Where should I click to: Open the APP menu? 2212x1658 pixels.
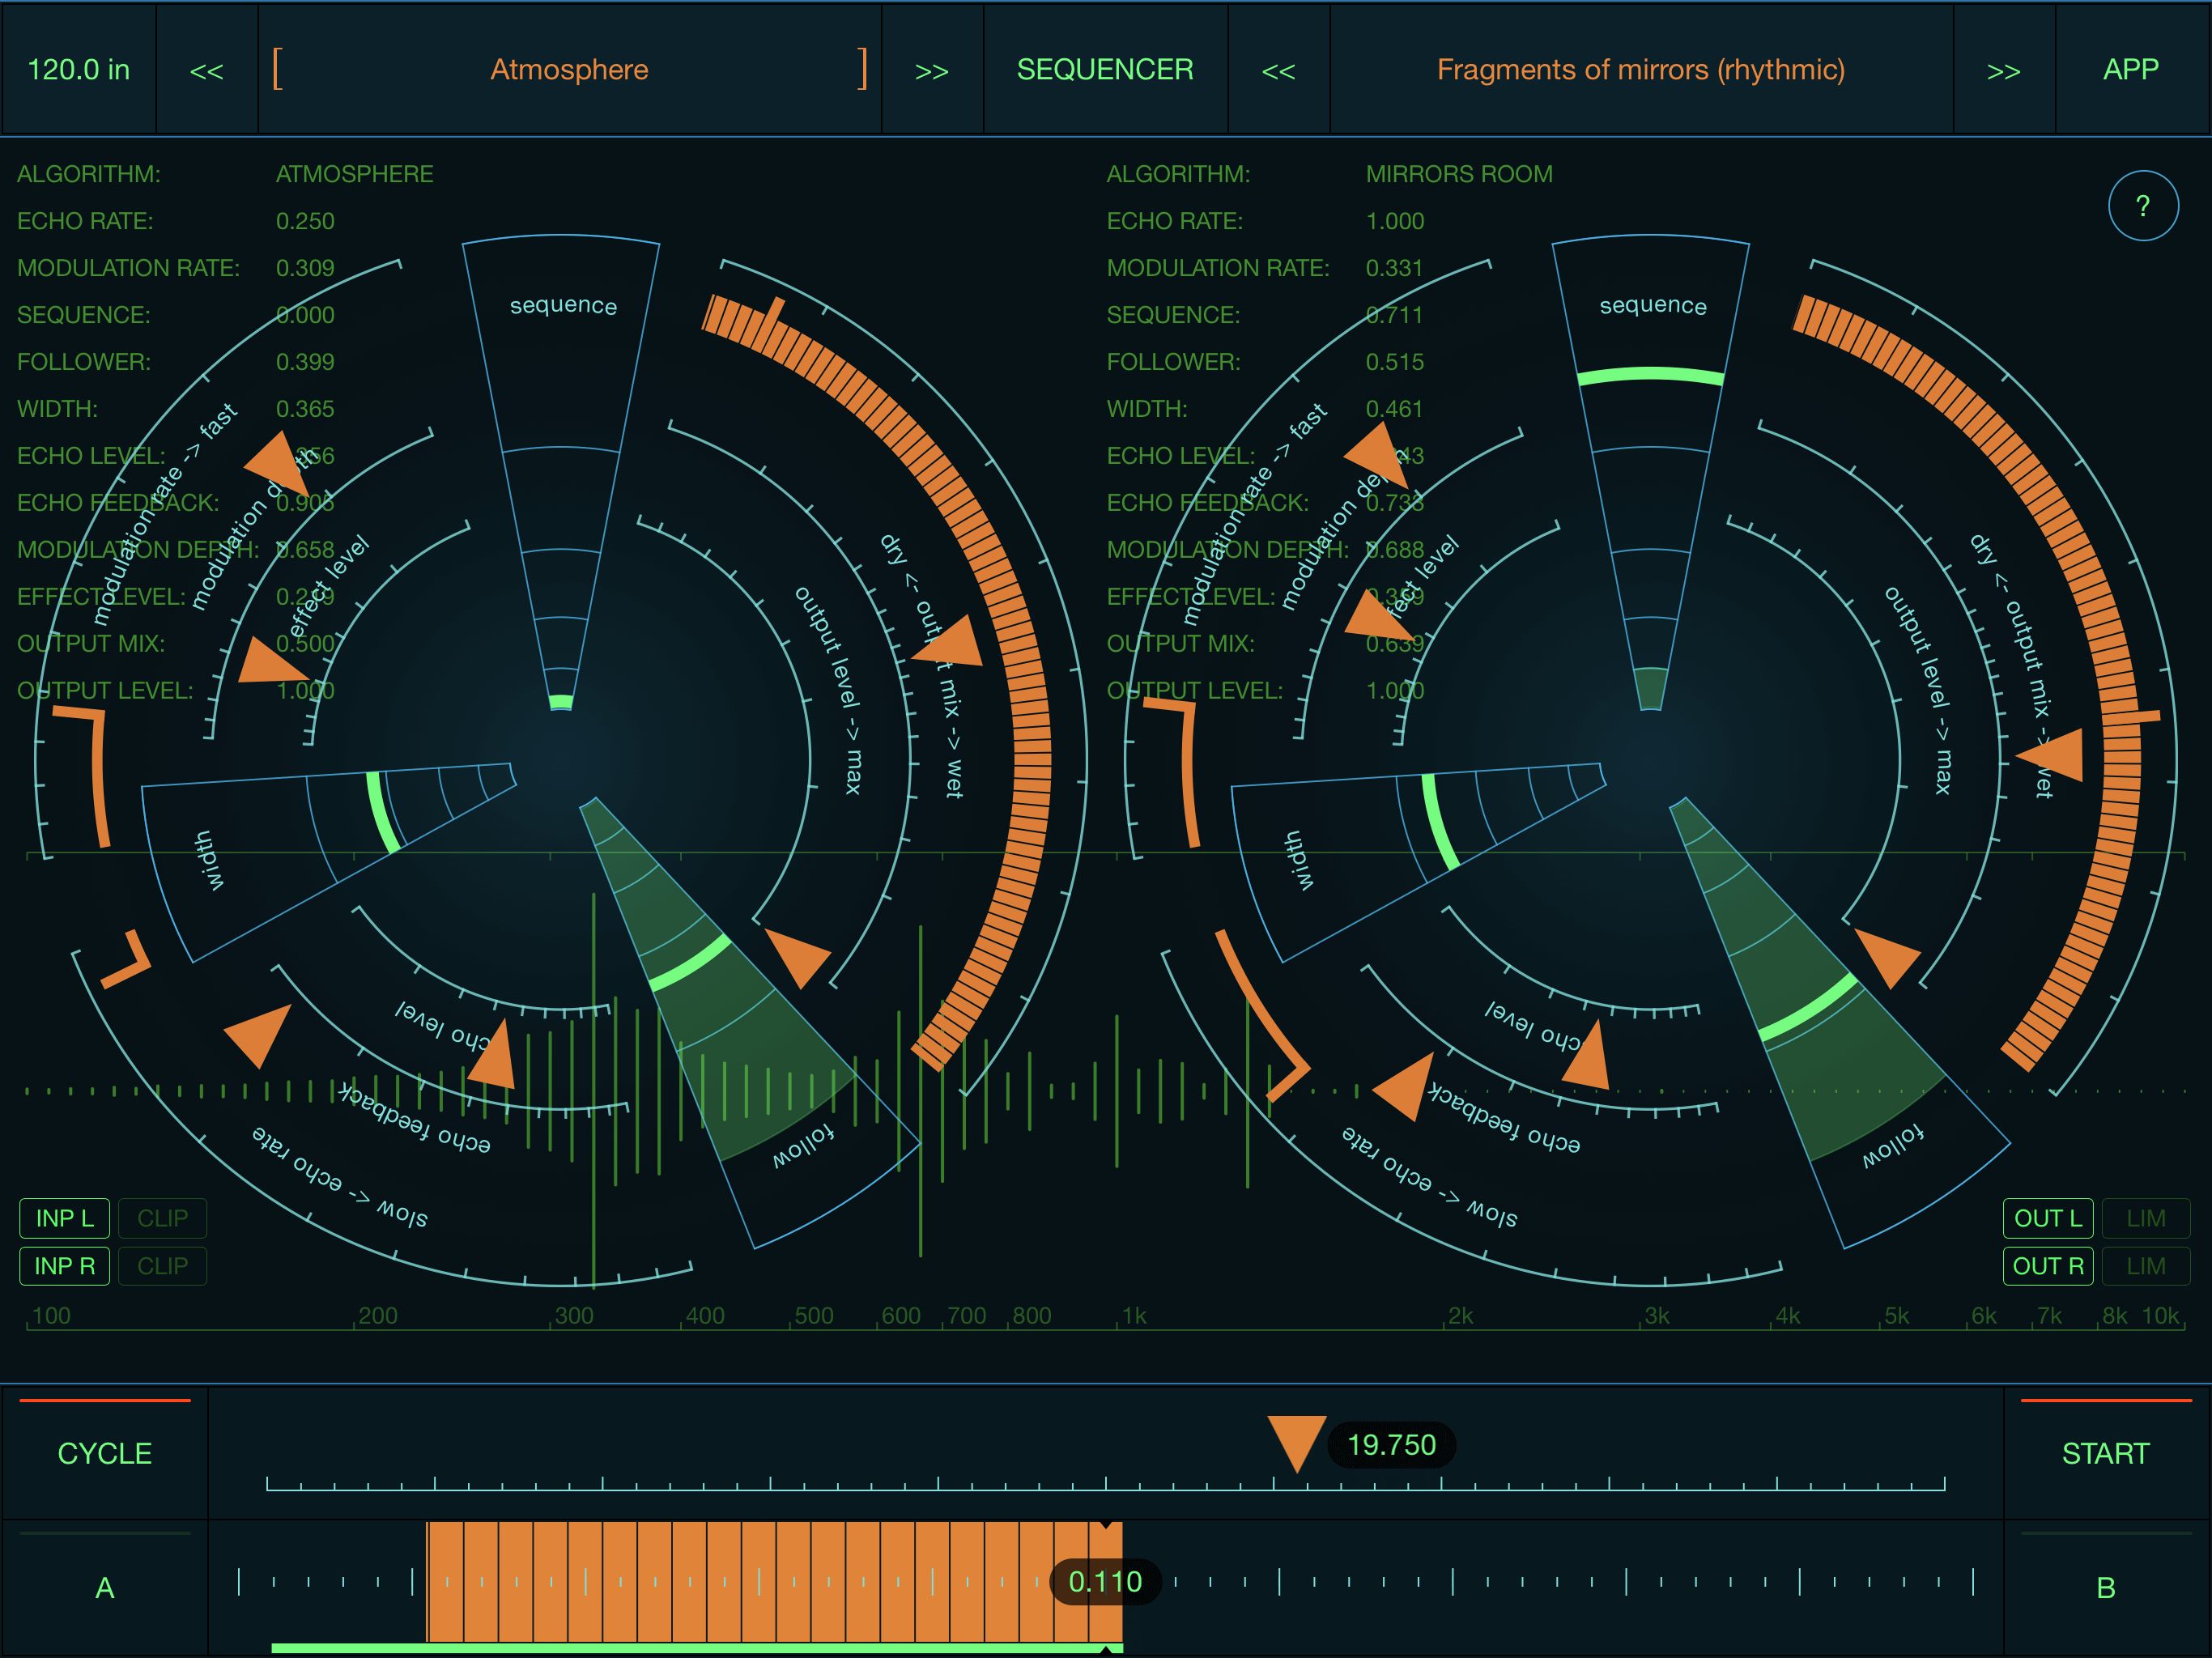click(x=2130, y=70)
